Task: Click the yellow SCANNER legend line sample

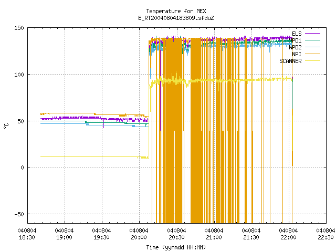Action: (x=312, y=61)
